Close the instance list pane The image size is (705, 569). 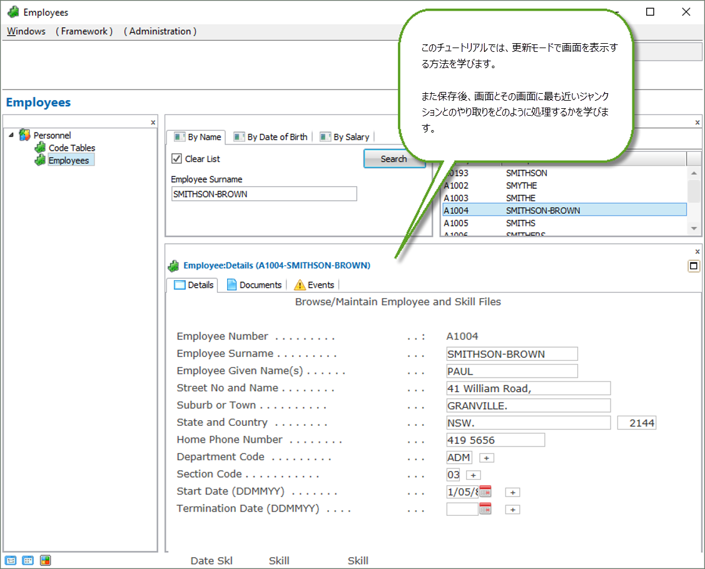[697, 123]
